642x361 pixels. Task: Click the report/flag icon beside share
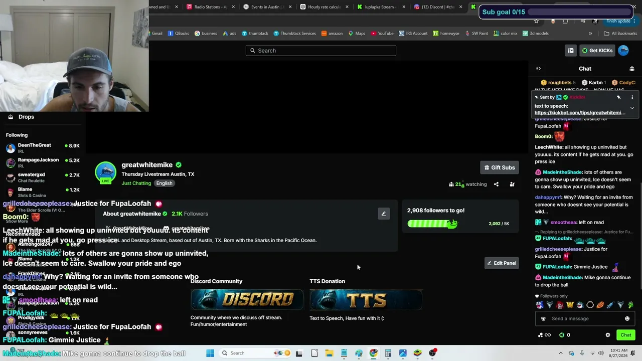coord(512,185)
